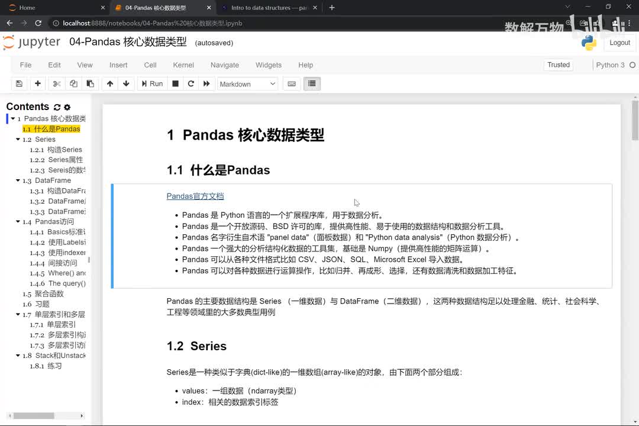Close the Home tab
Image resolution: width=639 pixels, height=426 pixels.
[103, 8]
